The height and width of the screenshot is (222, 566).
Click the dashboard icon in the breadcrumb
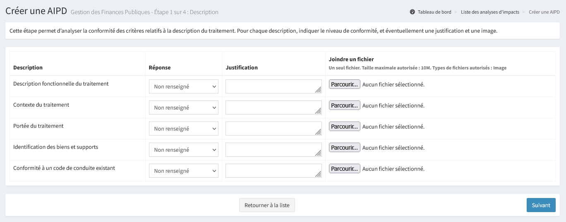tap(412, 12)
